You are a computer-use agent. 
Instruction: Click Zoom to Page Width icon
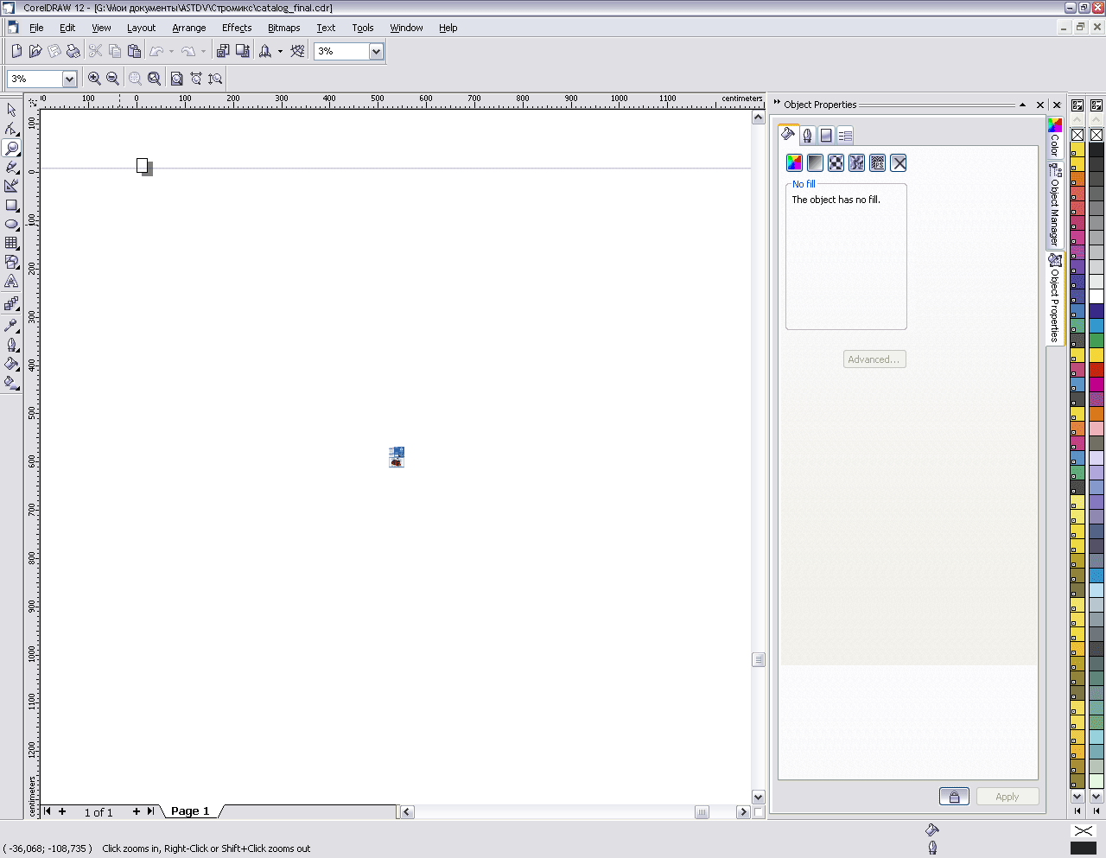196,79
